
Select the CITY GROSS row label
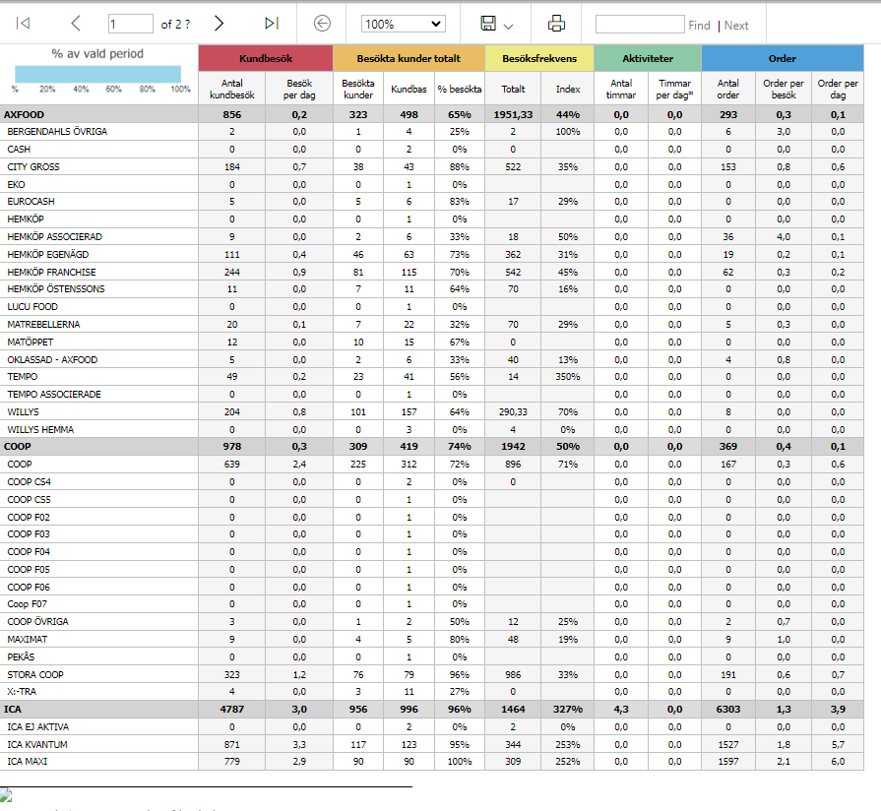pos(33,166)
